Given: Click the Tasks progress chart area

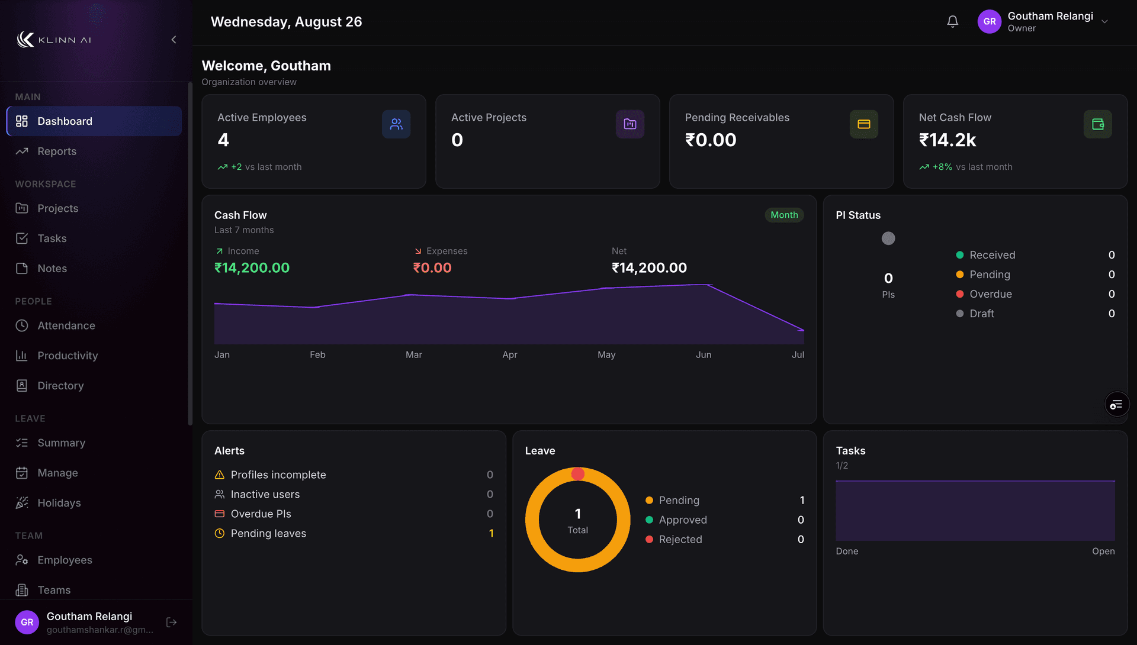Looking at the screenshot, I should [975, 511].
